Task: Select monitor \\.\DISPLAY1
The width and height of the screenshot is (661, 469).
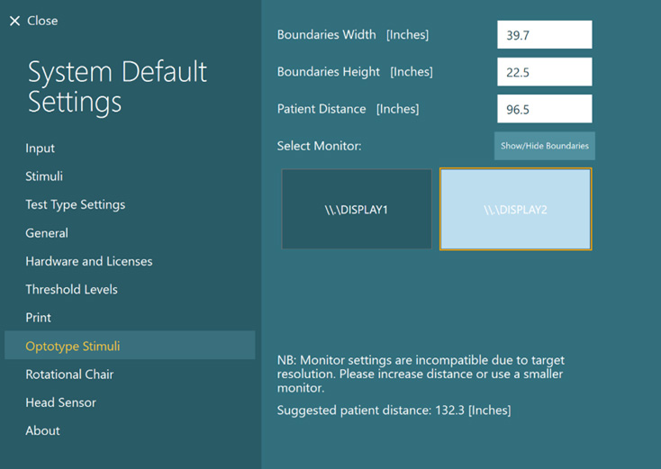Action: pyautogui.click(x=357, y=209)
